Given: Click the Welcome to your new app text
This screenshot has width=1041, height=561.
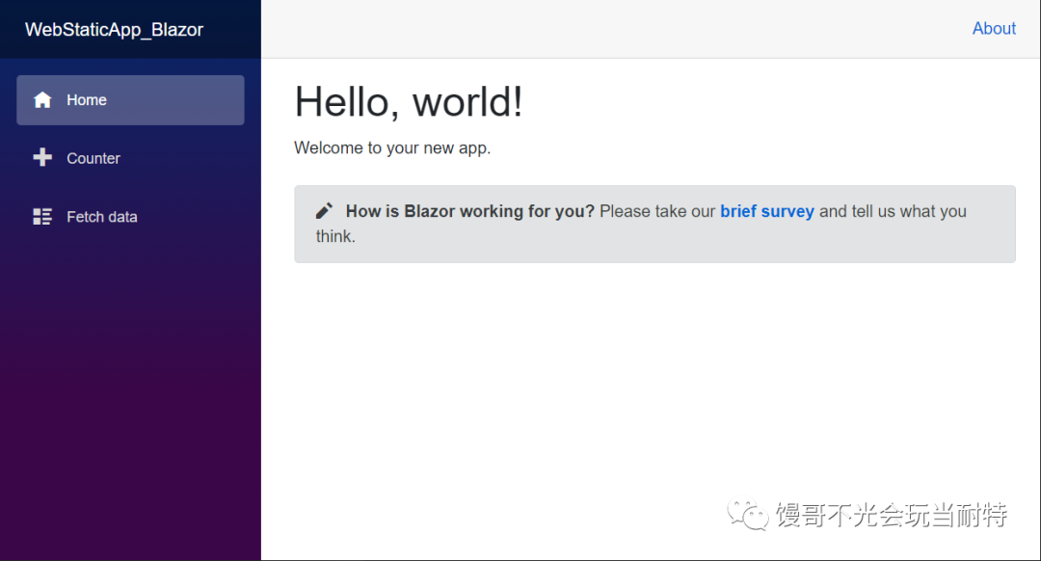Looking at the screenshot, I should coord(392,148).
